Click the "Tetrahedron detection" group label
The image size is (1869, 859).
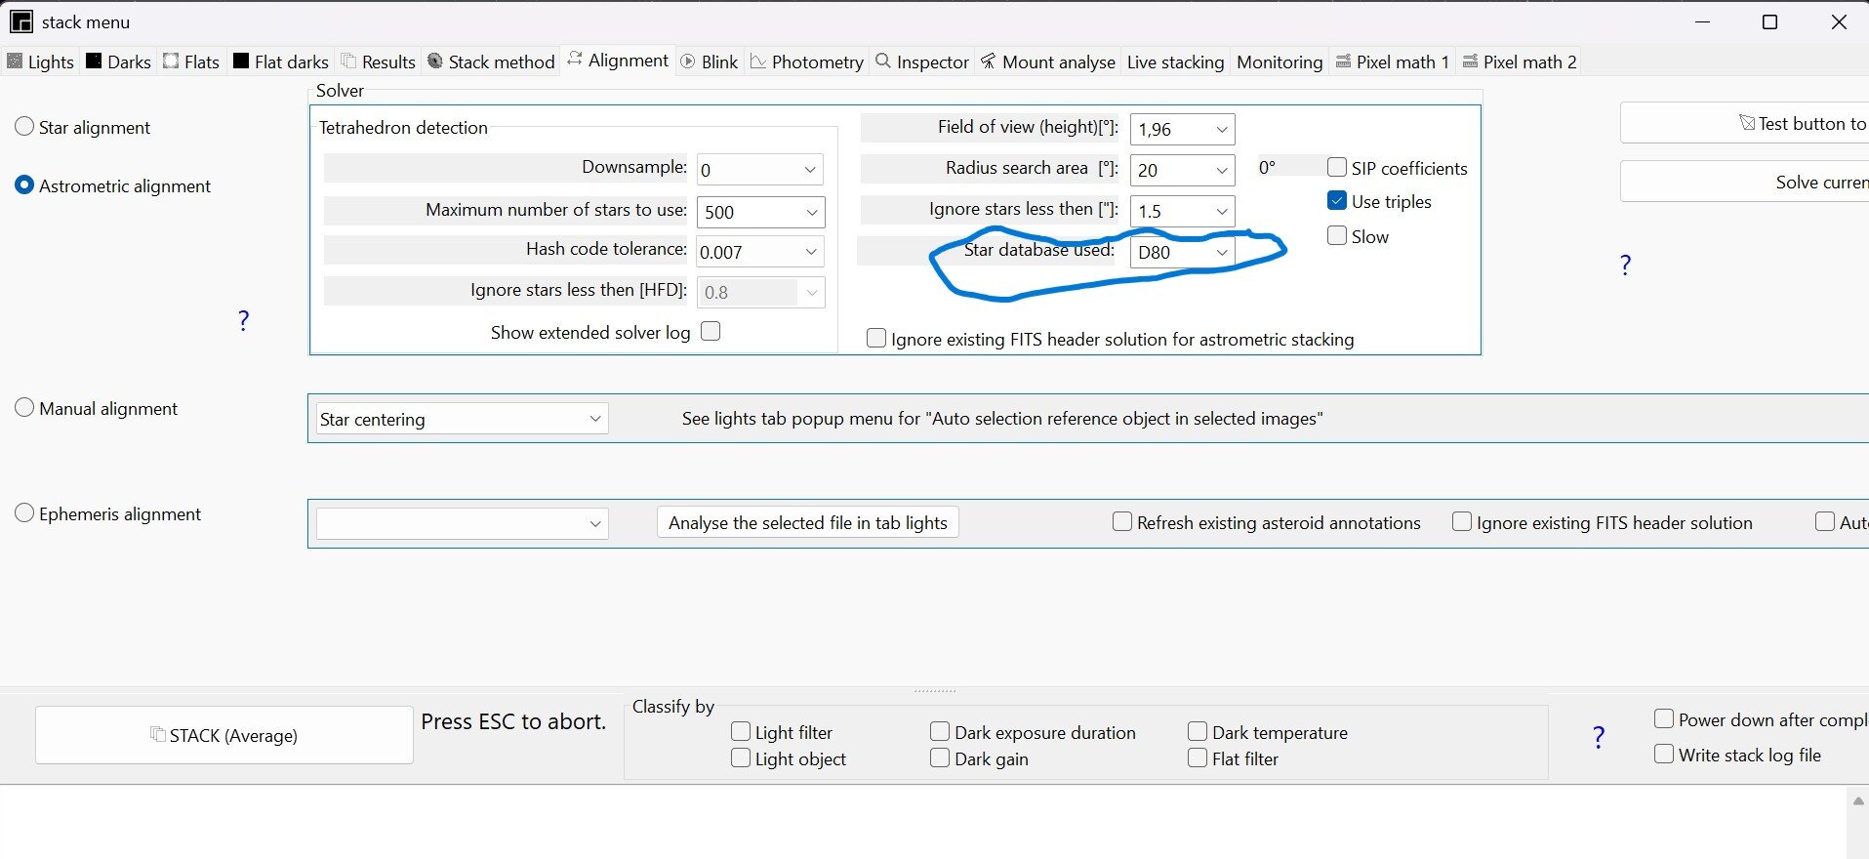click(403, 127)
